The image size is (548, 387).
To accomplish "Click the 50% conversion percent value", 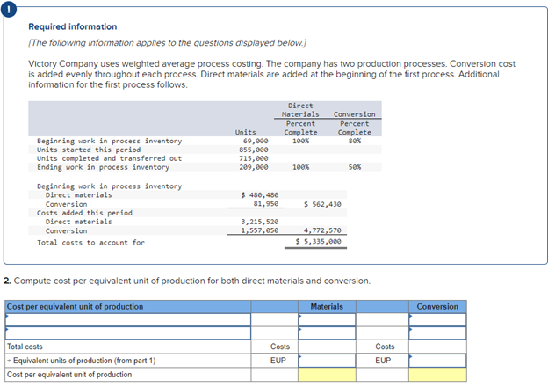I will coord(355,167).
